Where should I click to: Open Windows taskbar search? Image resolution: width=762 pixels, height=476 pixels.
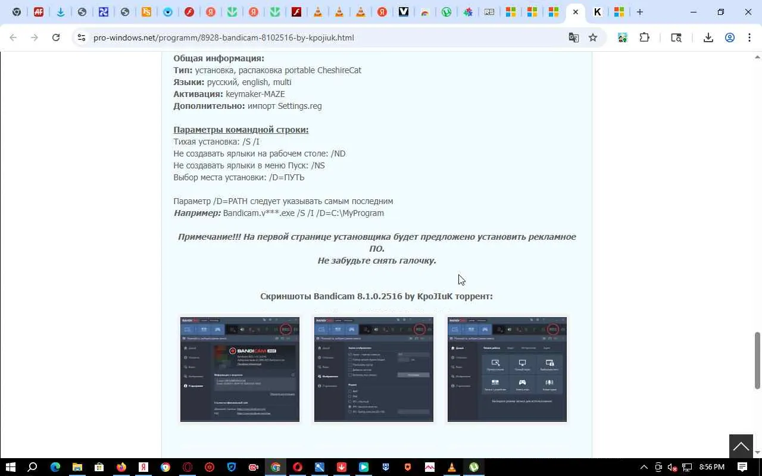point(33,467)
